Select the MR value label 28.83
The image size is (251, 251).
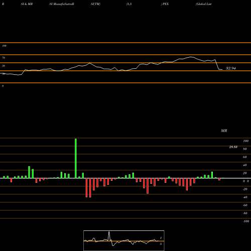(233, 147)
